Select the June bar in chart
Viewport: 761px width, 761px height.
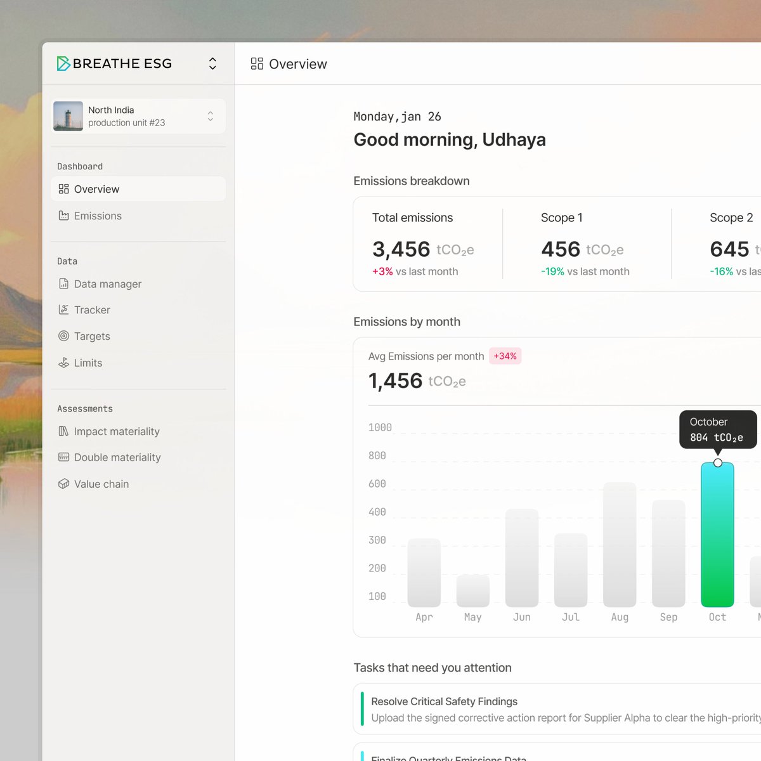tap(522, 558)
